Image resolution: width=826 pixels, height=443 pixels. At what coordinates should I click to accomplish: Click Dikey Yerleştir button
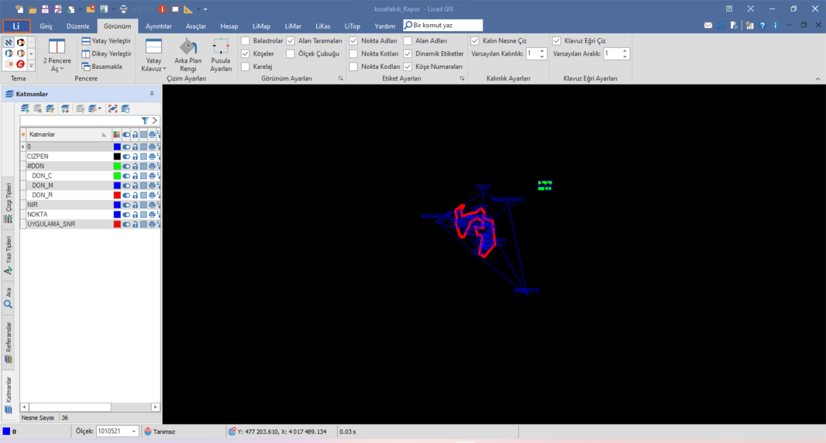(107, 54)
